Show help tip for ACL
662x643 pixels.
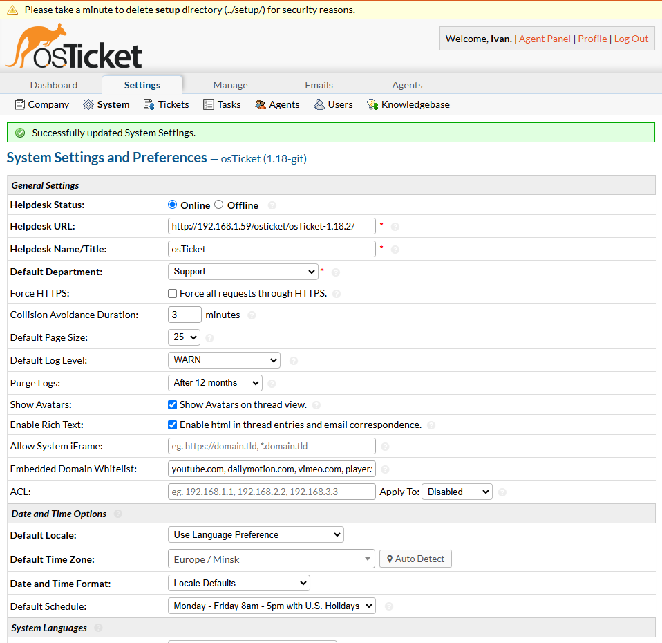tap(502, 492)
